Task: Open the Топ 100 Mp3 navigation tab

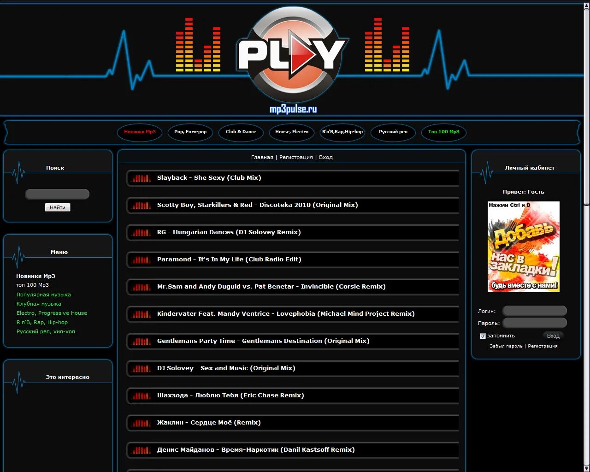Action: pos(444,132)
